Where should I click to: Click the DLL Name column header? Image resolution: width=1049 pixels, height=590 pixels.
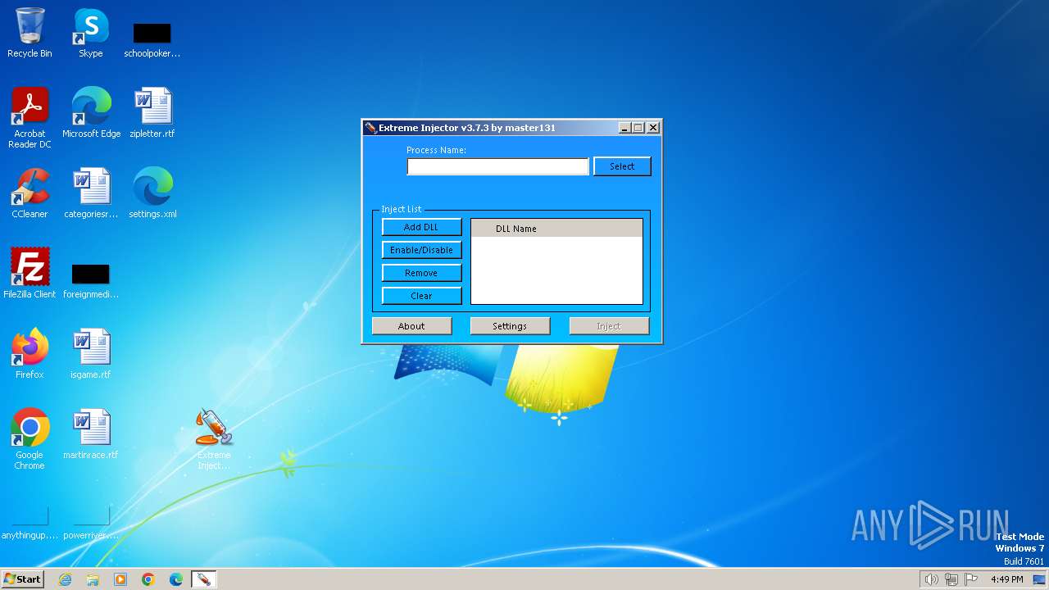(556, 229)
